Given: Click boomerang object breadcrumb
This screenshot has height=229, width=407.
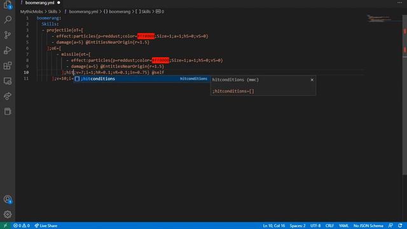Looking at the screenshot, I should click(x=117, y=11).
